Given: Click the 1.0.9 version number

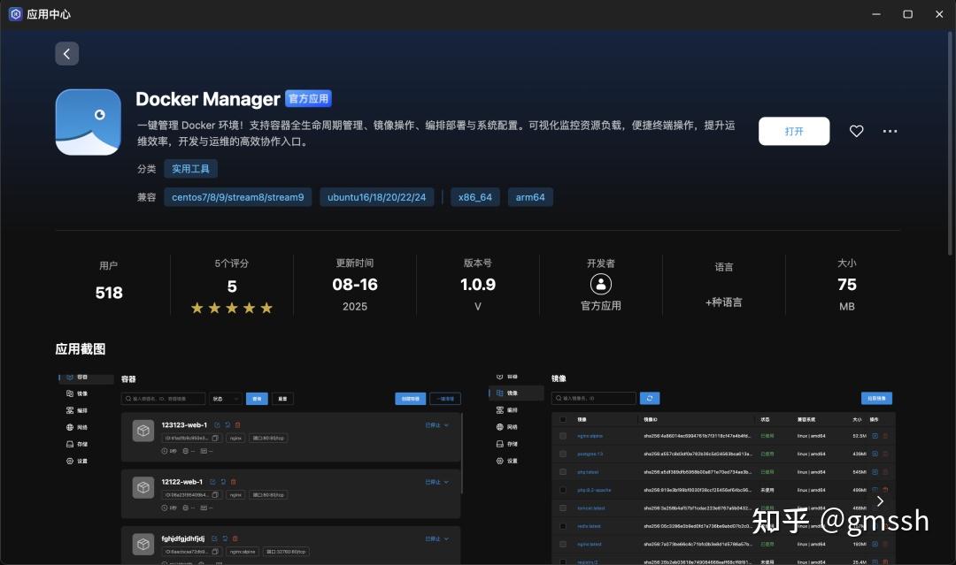Looking at the screenshot, I should pos(478,285).
